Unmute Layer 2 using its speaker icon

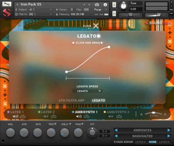coord(46,117)
